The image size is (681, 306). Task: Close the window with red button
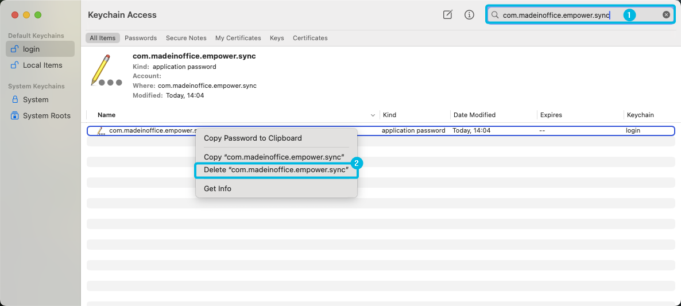point(15,15)
